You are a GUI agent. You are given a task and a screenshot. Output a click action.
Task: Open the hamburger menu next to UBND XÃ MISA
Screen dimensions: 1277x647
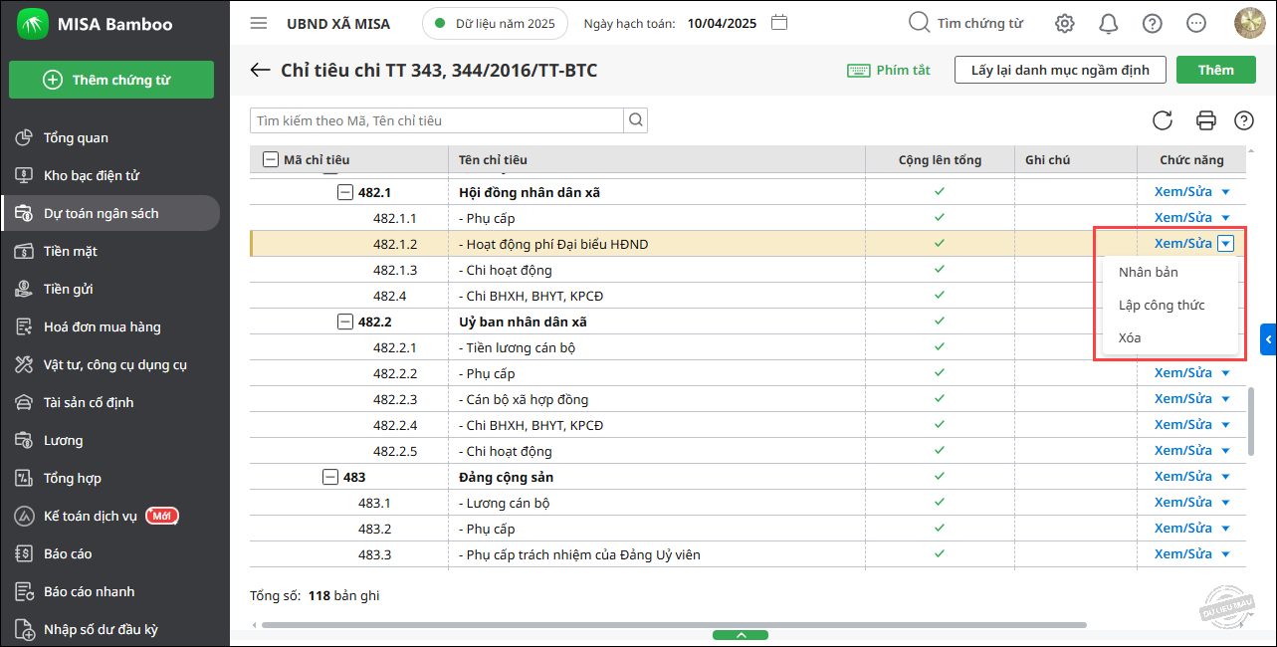tap(259, 23)
